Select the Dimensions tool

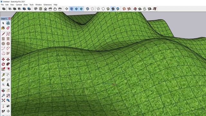8,75
